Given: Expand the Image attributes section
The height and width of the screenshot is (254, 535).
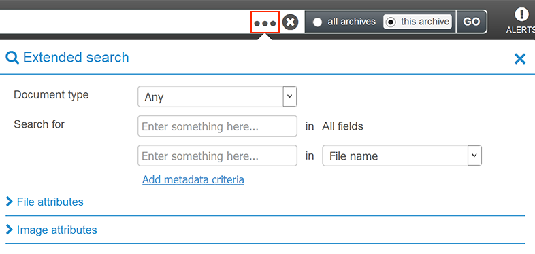Looking at the screenshot, I should pyautogui.click(x=52, y=230).
